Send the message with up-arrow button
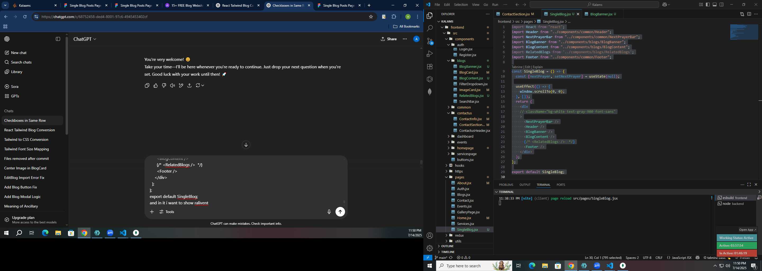The width and height of the screenshot is (762, 271). pyautogui.click(x=340, y=212)
